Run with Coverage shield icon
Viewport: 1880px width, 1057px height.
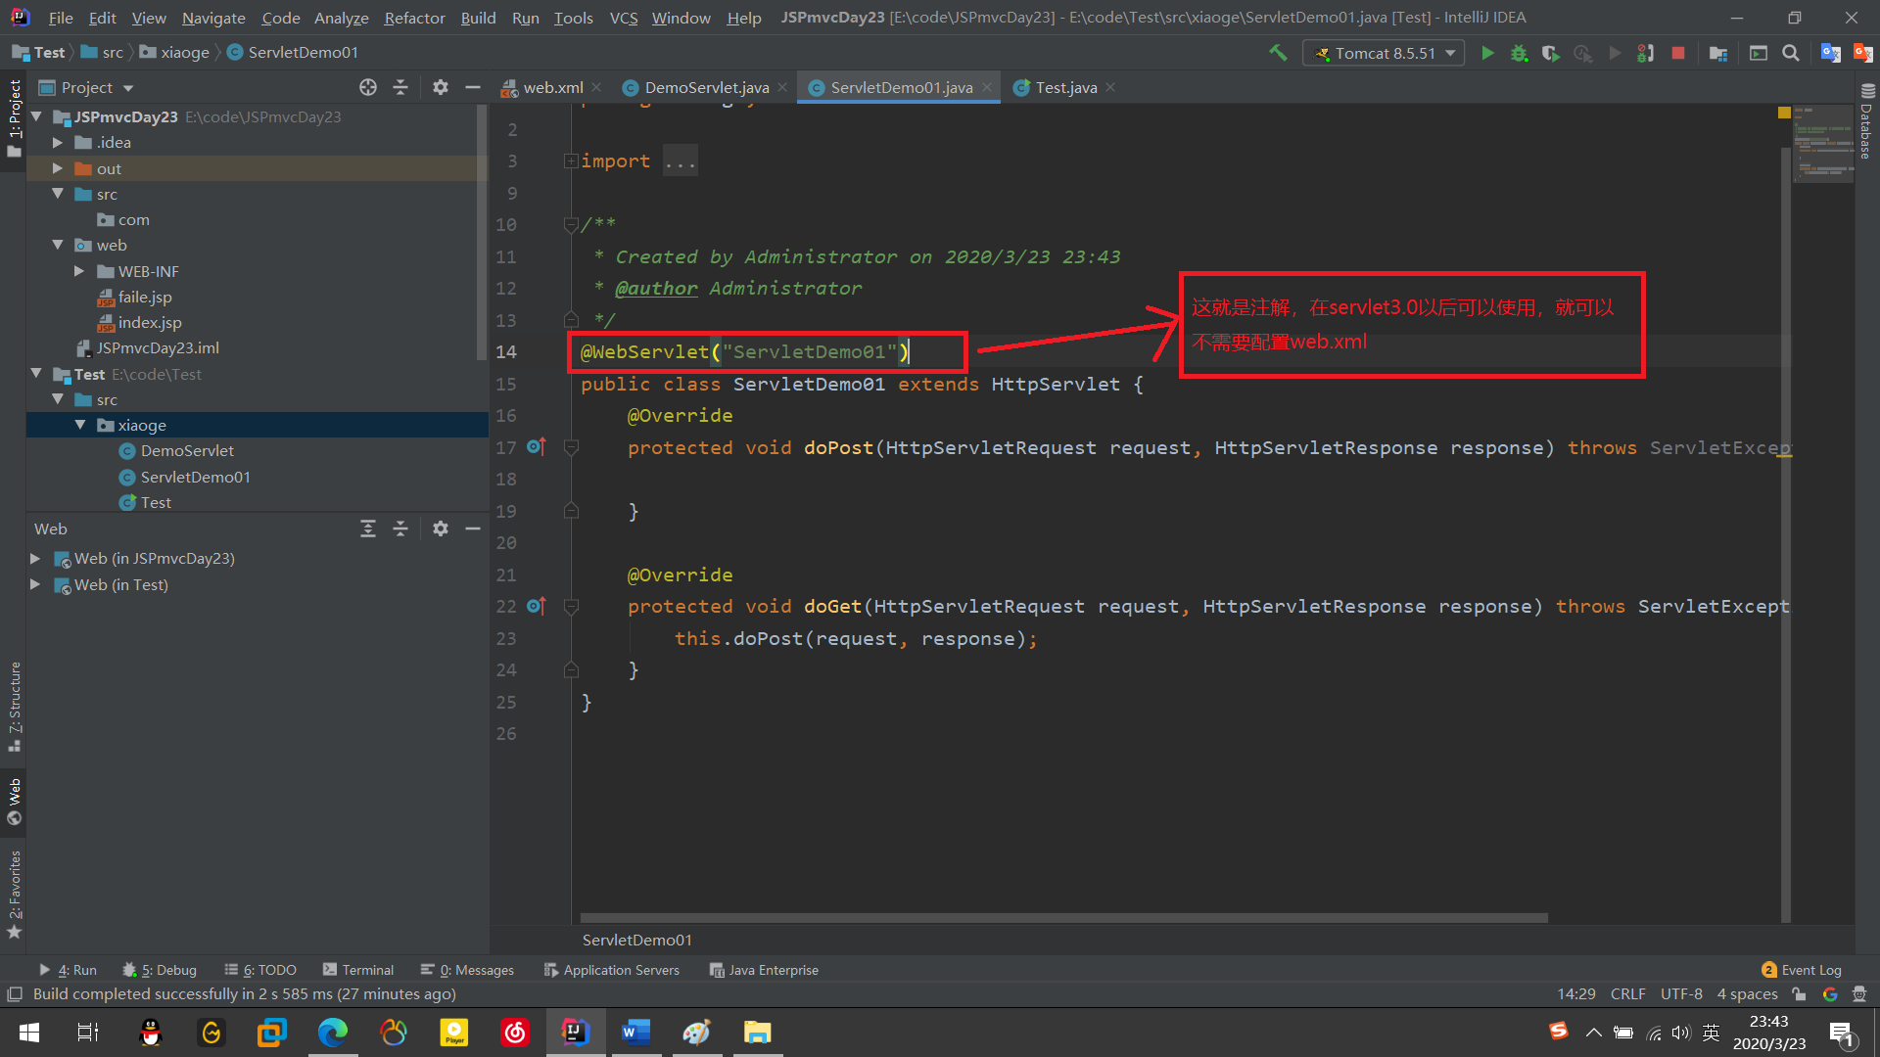click(1550, 53)
